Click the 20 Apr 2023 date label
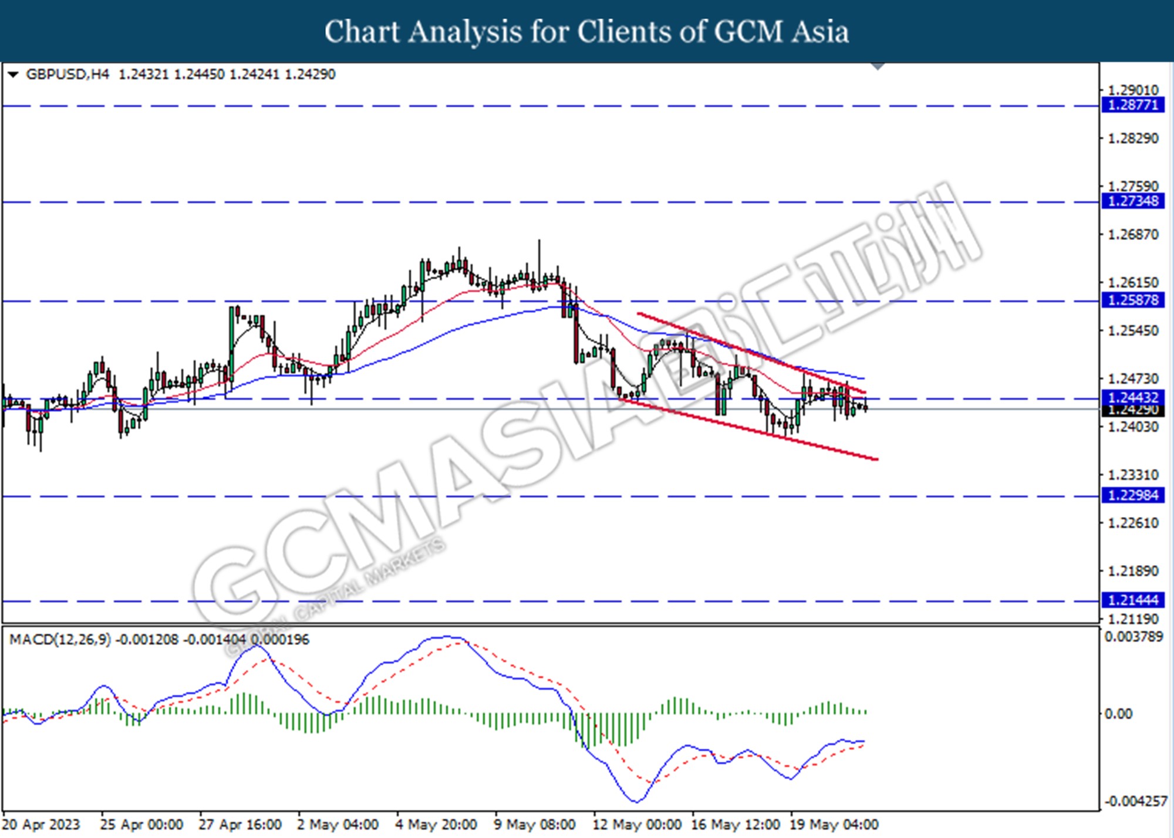1174x838 pixels. [41, 825]
